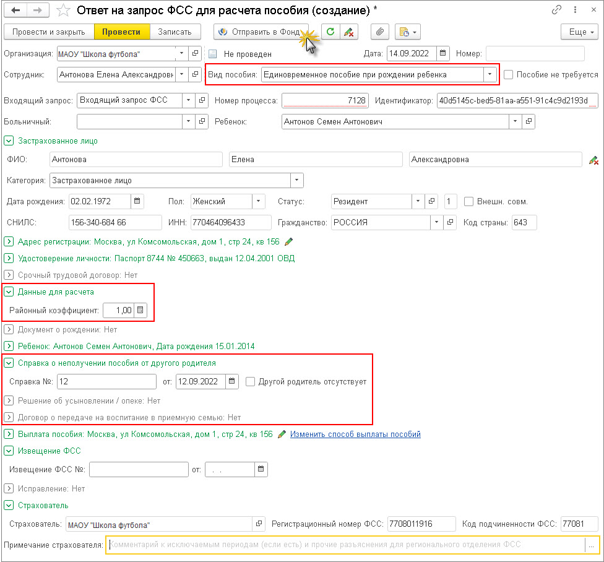The width and height of the screenshot is (604, 562).
Task: Collapse Извещение ФСС section
Action: (x=9, y=451)
